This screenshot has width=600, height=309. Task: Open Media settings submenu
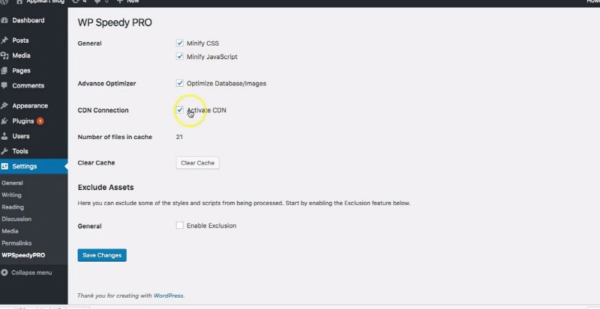coord(10,231)
